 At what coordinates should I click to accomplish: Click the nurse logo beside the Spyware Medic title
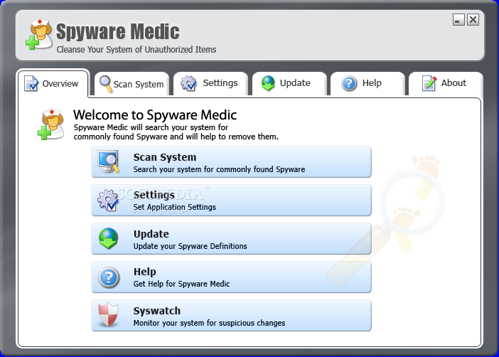click(39, 34)
